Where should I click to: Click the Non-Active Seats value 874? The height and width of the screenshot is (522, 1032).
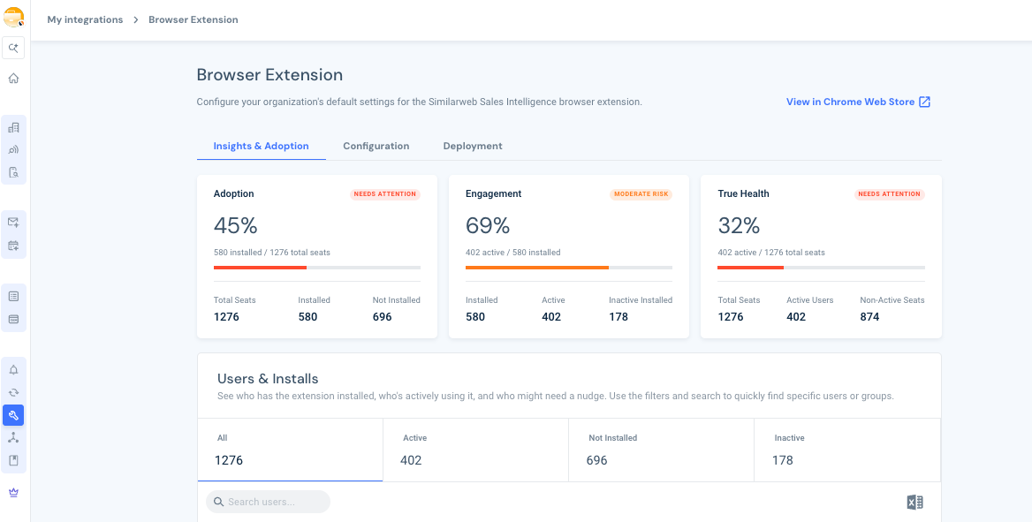point(870,316)
